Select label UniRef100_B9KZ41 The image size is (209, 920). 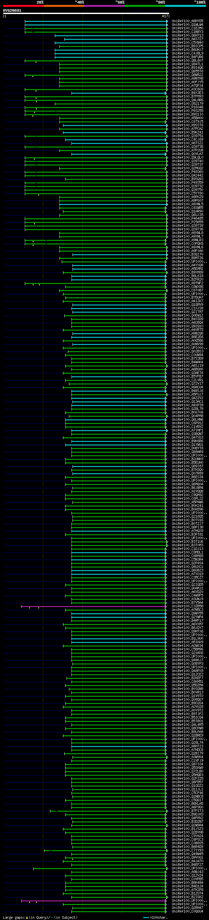pyautogui.click(x=187, y=133)
